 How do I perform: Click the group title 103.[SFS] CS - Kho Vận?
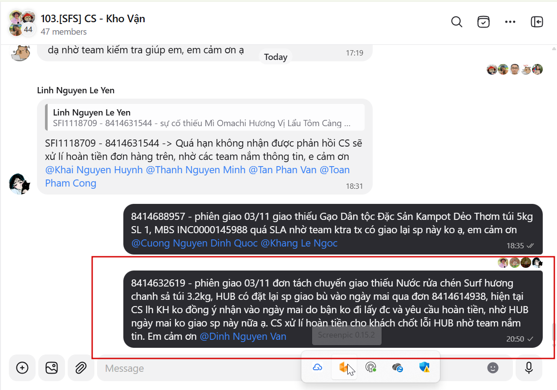coord(93,18)
